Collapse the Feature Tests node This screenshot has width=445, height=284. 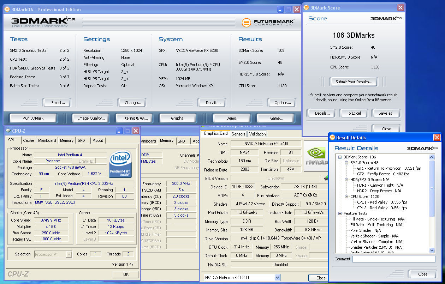click(x=340, y=213)
